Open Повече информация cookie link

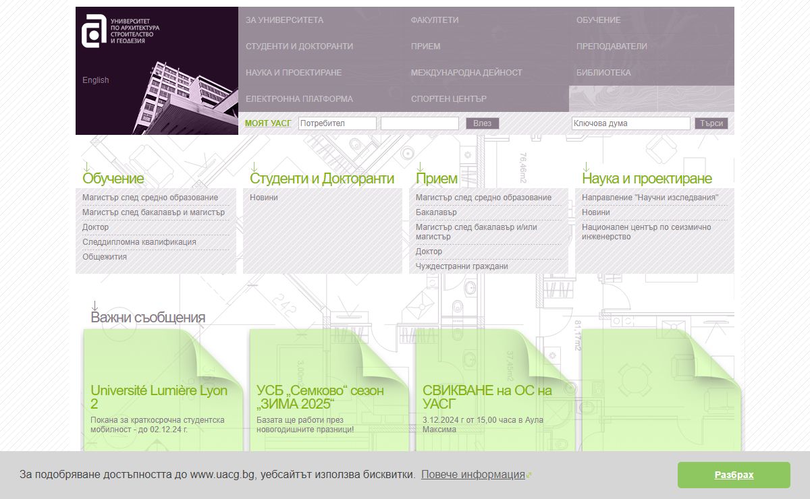[x=473, y=475]
